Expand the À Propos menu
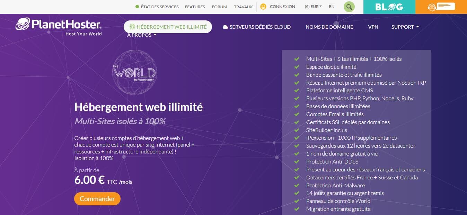The image size is (467, 215). (x=142, y=35)
